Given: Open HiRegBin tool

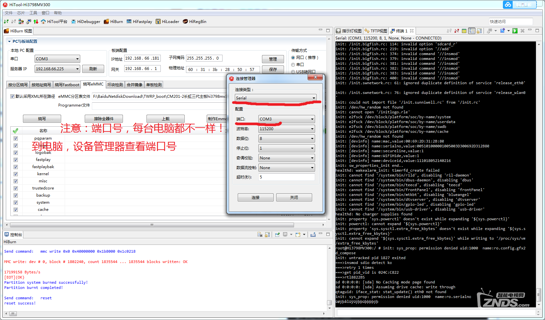Looking at the screenshot, I should click(194, 21).
